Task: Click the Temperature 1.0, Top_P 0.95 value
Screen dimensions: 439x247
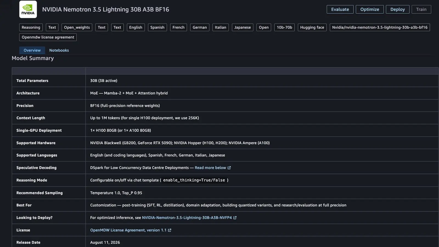Action: (116, 193)
